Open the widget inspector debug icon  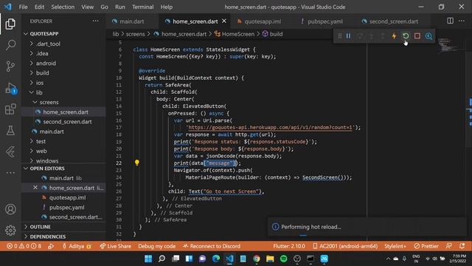(428, 36)
